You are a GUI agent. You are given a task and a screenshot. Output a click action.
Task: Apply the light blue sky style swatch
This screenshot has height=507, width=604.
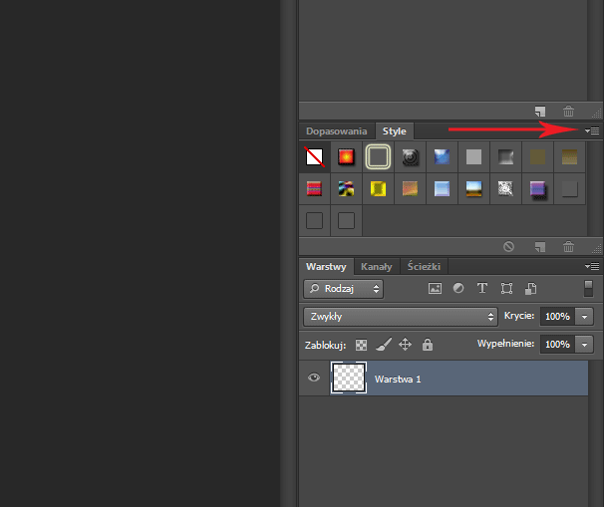(442, 188)
